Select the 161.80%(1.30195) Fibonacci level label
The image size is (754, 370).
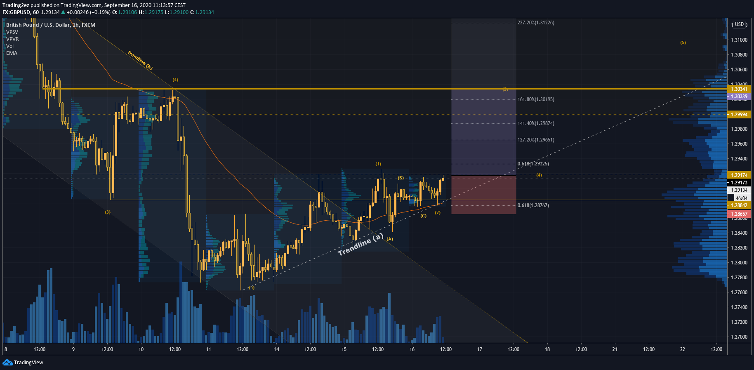click(536, 99)
